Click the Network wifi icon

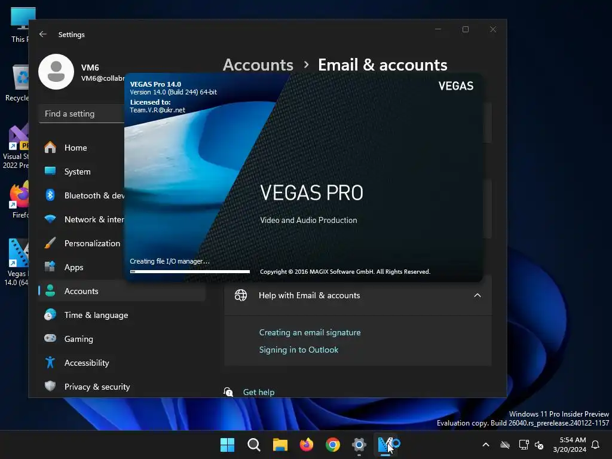(50, 219)
